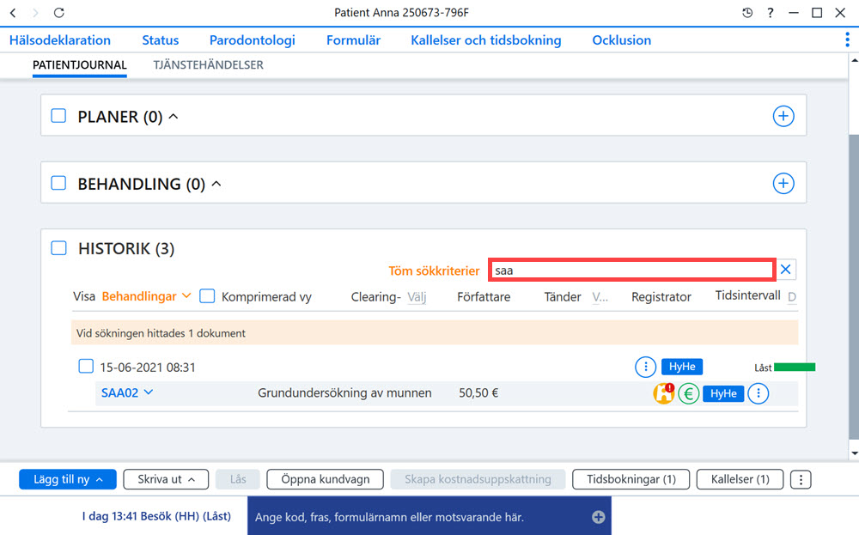This screenshot has height=535, width=859.
Task: Click the Lås button
Action: (238, 479)
